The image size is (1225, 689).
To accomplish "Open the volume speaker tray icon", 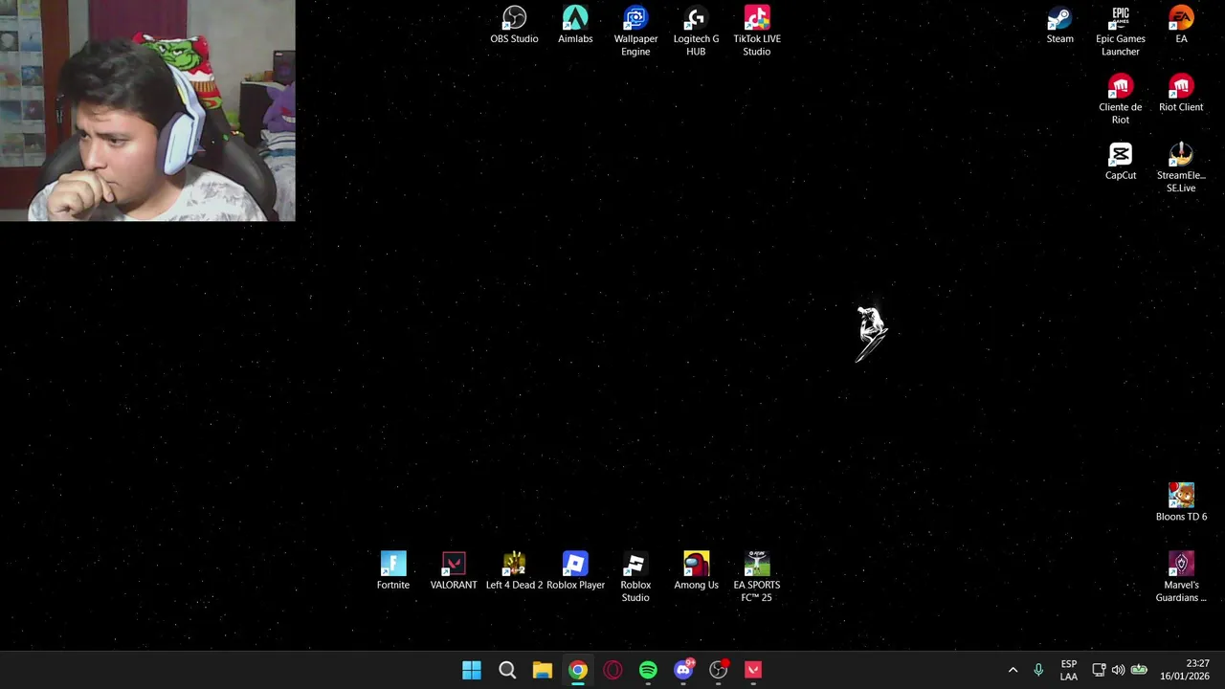I will (x=1118, y=670).
